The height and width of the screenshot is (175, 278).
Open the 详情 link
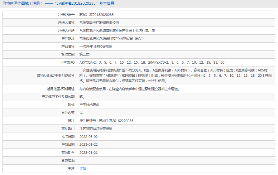83,168
